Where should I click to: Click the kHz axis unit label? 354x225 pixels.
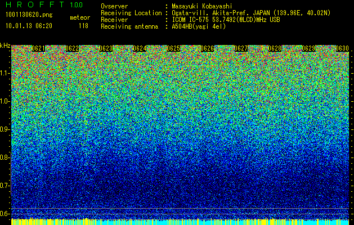[5, 46]
